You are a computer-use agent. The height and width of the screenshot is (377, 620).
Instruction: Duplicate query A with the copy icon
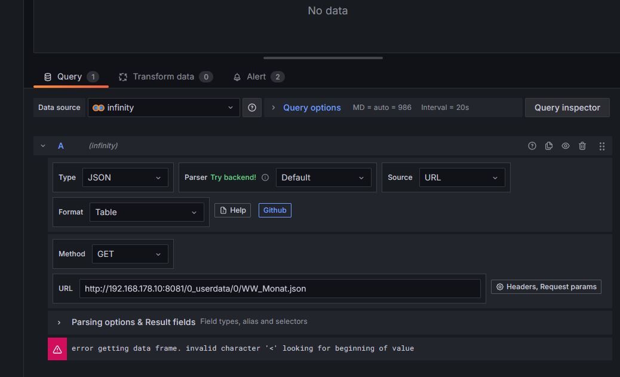549,146
